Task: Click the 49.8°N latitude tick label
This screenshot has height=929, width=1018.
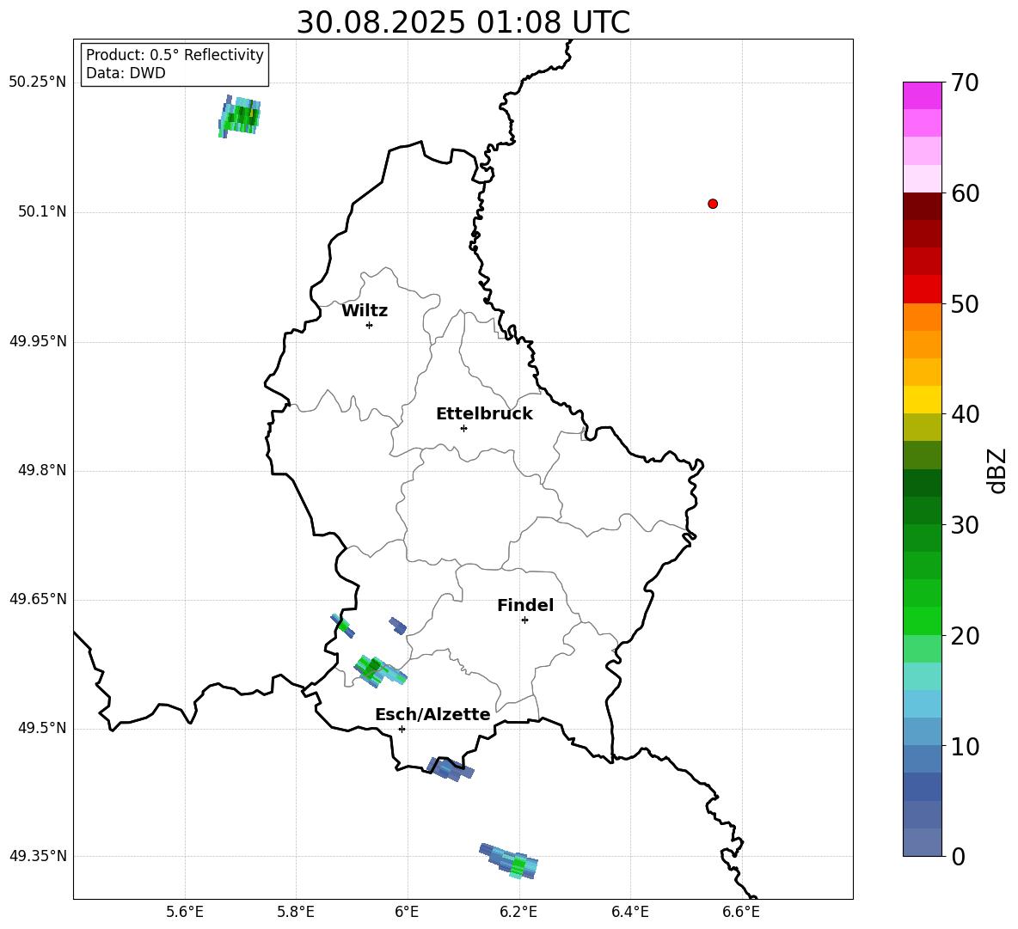Action: coord(42,470)
